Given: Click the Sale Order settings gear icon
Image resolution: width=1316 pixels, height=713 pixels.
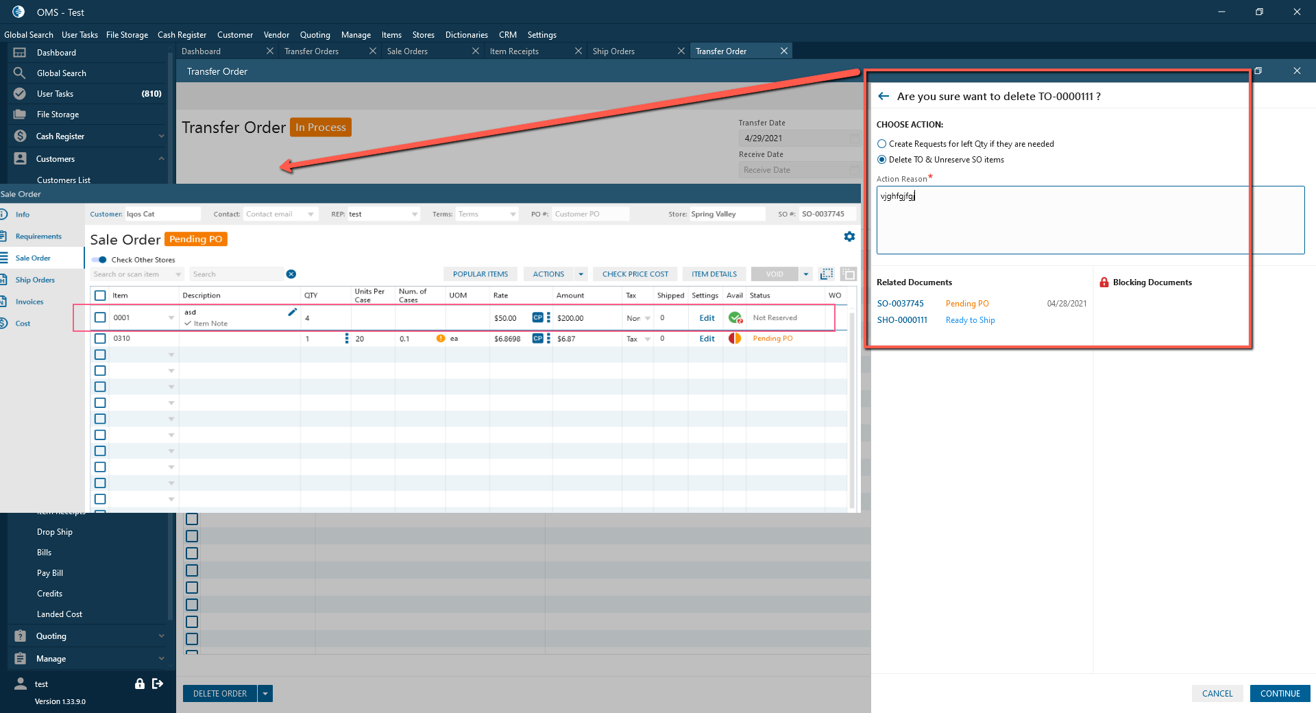Looking at the screenshot, I should 849,237.
